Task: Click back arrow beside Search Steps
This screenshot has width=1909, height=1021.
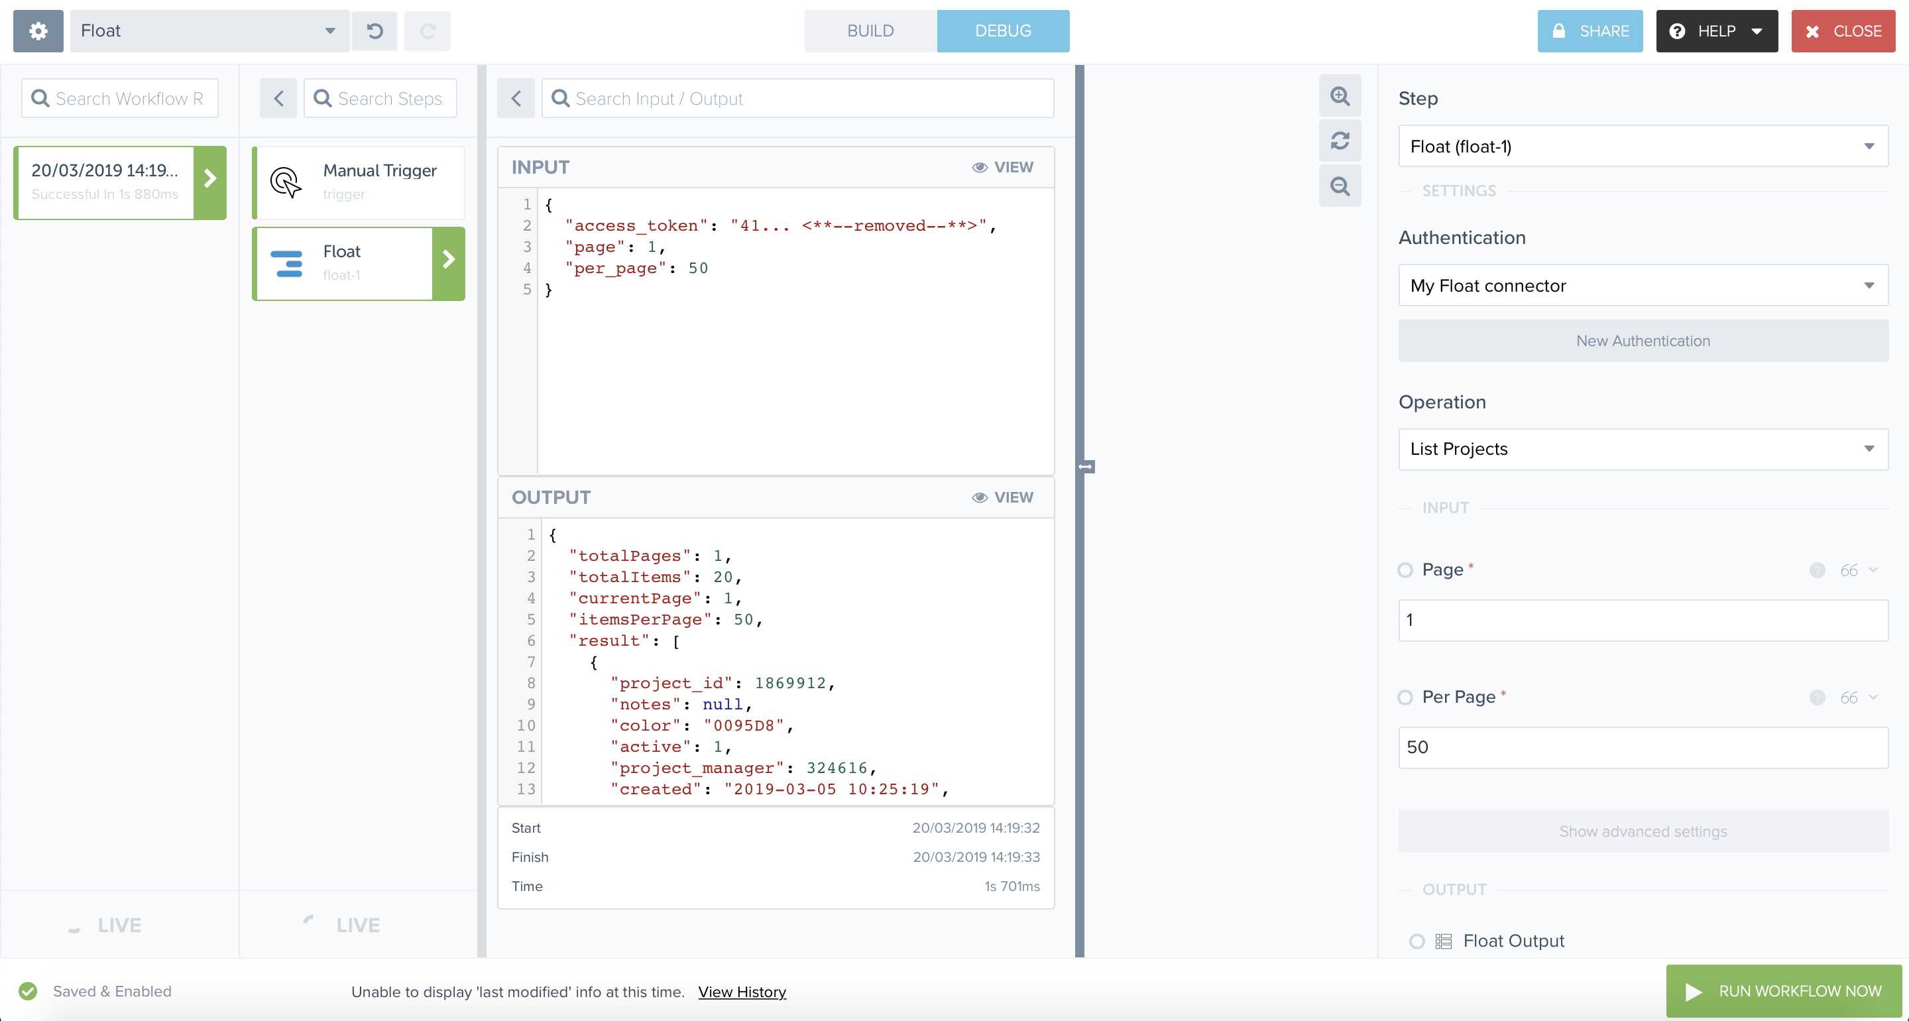Action: pyautogui.click(x=278, y=99)
